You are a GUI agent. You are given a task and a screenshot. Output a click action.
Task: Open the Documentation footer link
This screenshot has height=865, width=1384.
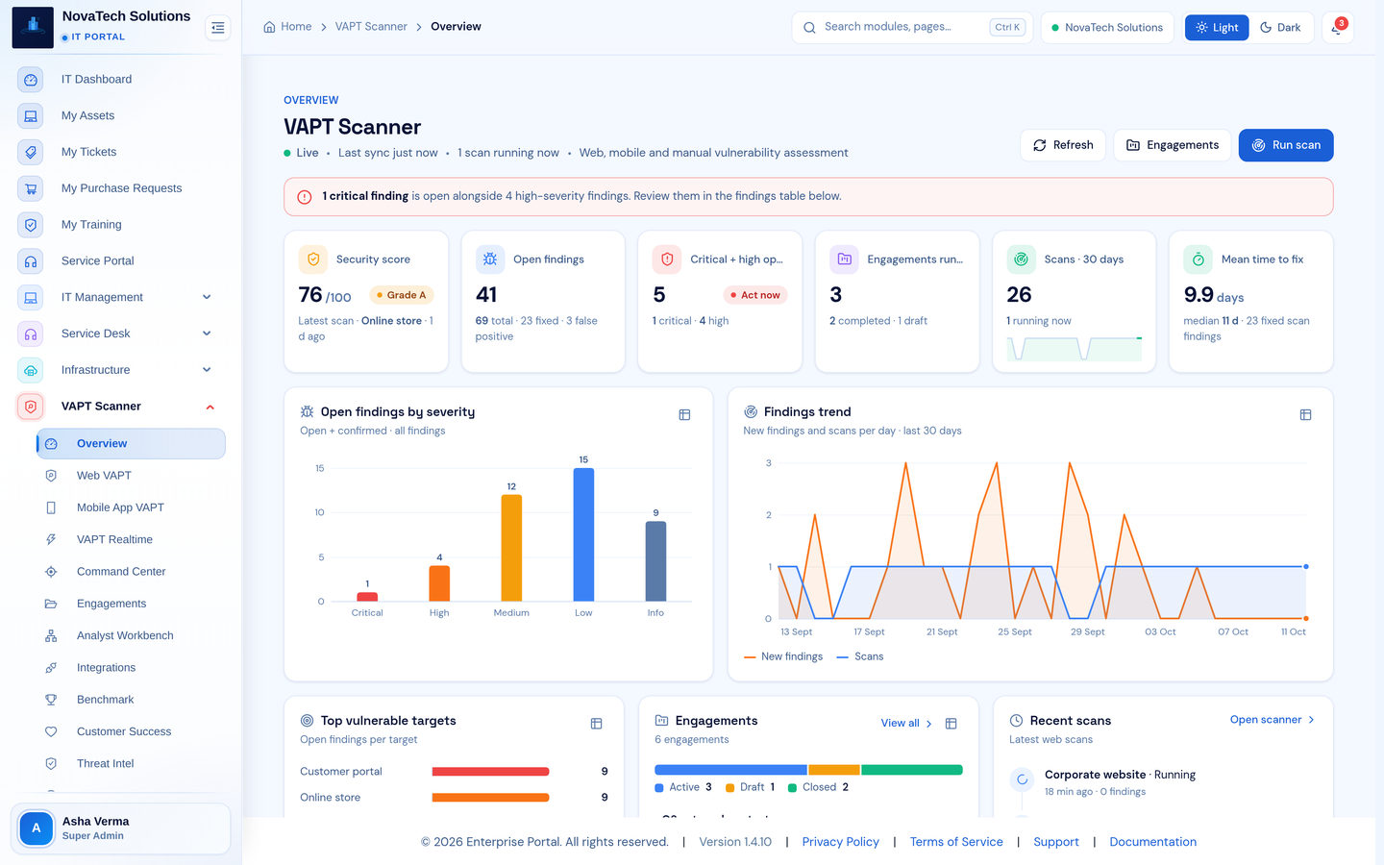1153,842
